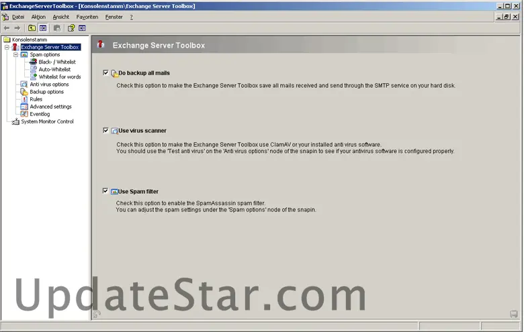Click the Konsolenstamm folder icon
This screenshot has height=332, width=524.
[7, 40]
